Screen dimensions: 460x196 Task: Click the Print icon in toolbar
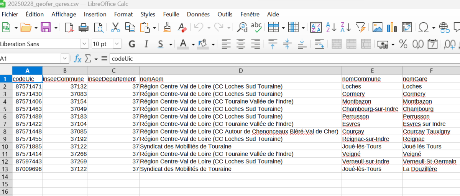tap(84, 28)
